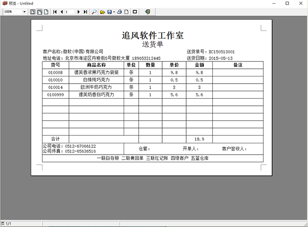Go to the next page
This screenshot has width=308, height=227.
78,12
